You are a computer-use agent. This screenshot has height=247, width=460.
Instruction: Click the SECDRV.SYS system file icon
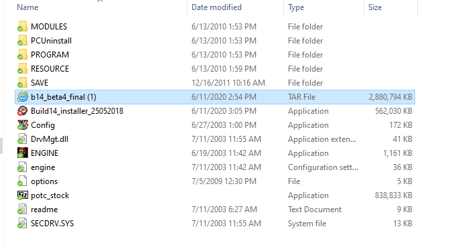pos(22,224)
